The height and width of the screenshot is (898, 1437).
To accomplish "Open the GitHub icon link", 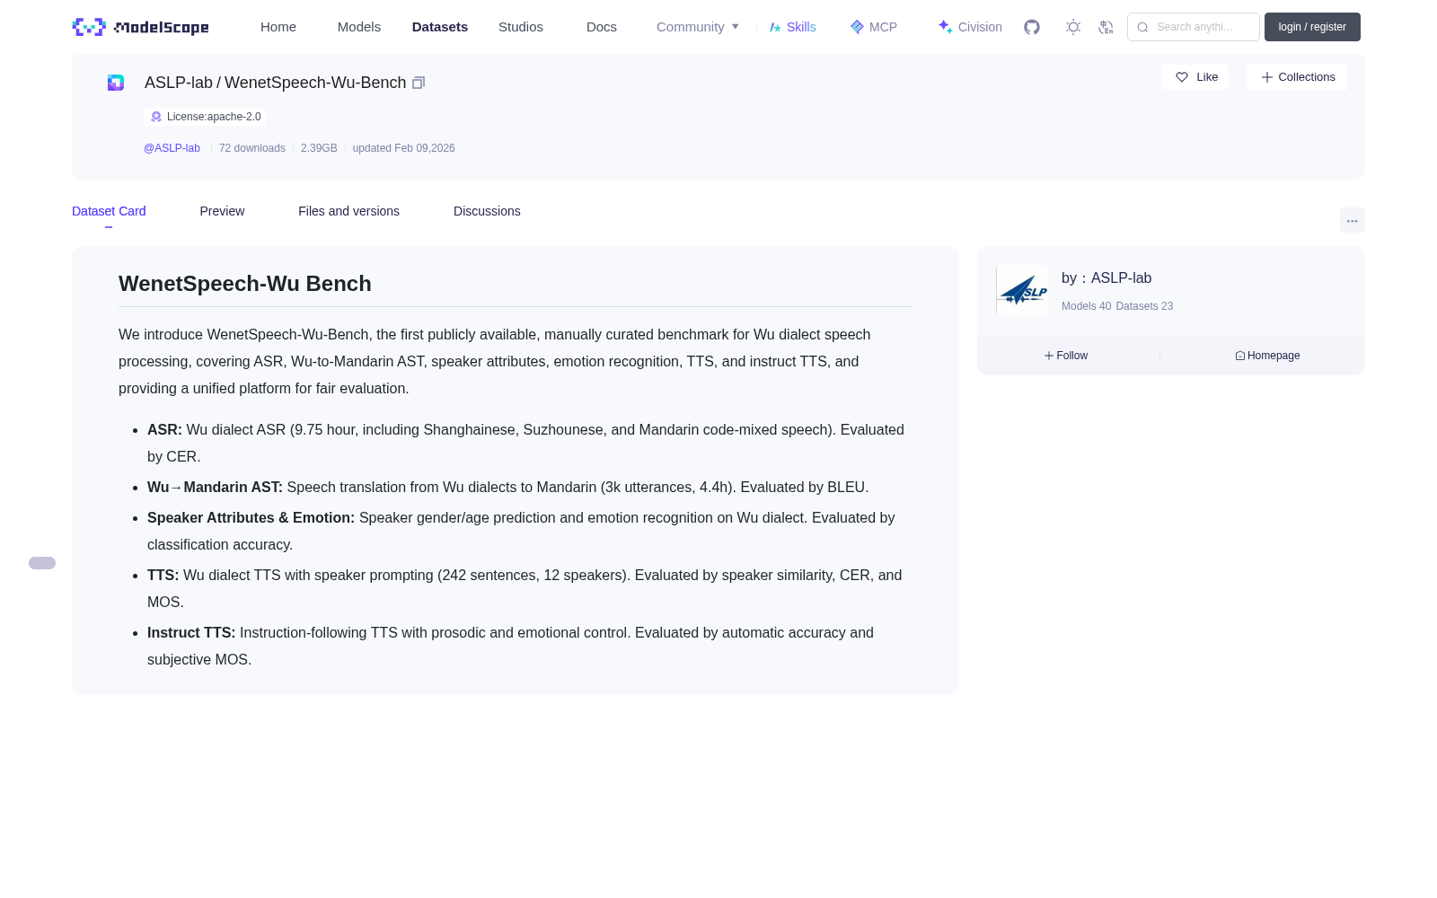I will (1032, 27).
